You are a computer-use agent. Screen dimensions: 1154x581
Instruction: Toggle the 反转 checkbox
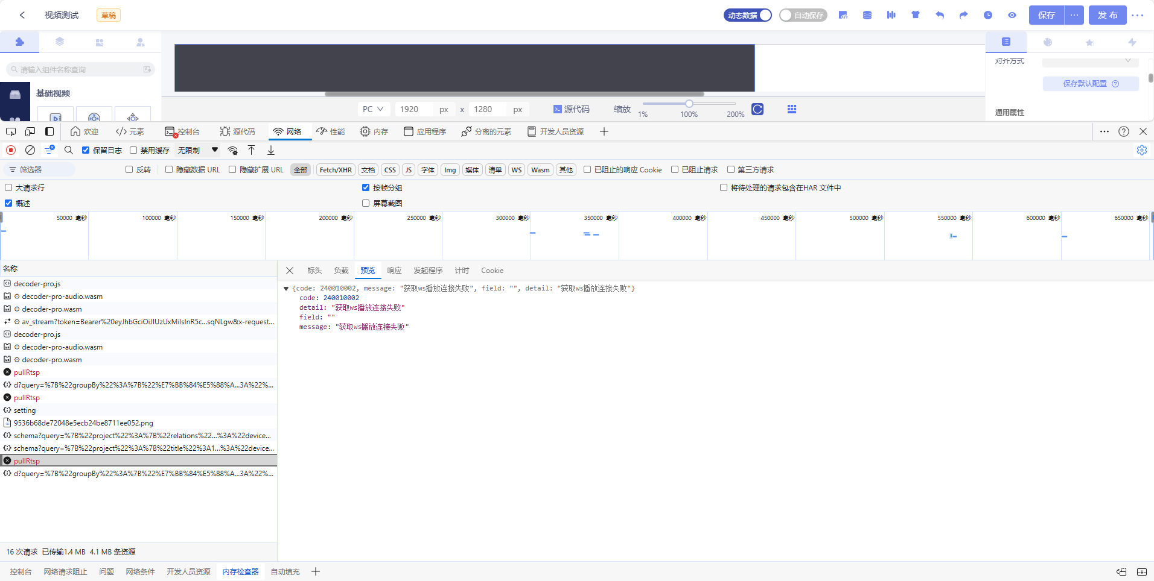(129, 169)
